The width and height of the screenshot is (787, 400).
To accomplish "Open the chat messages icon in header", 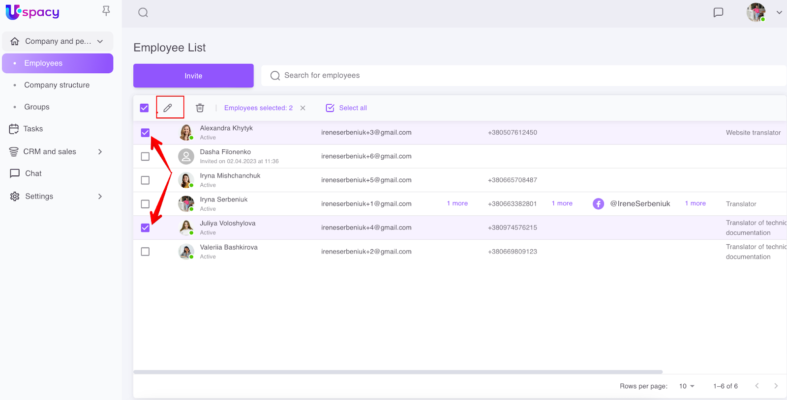I will (718, 13).
